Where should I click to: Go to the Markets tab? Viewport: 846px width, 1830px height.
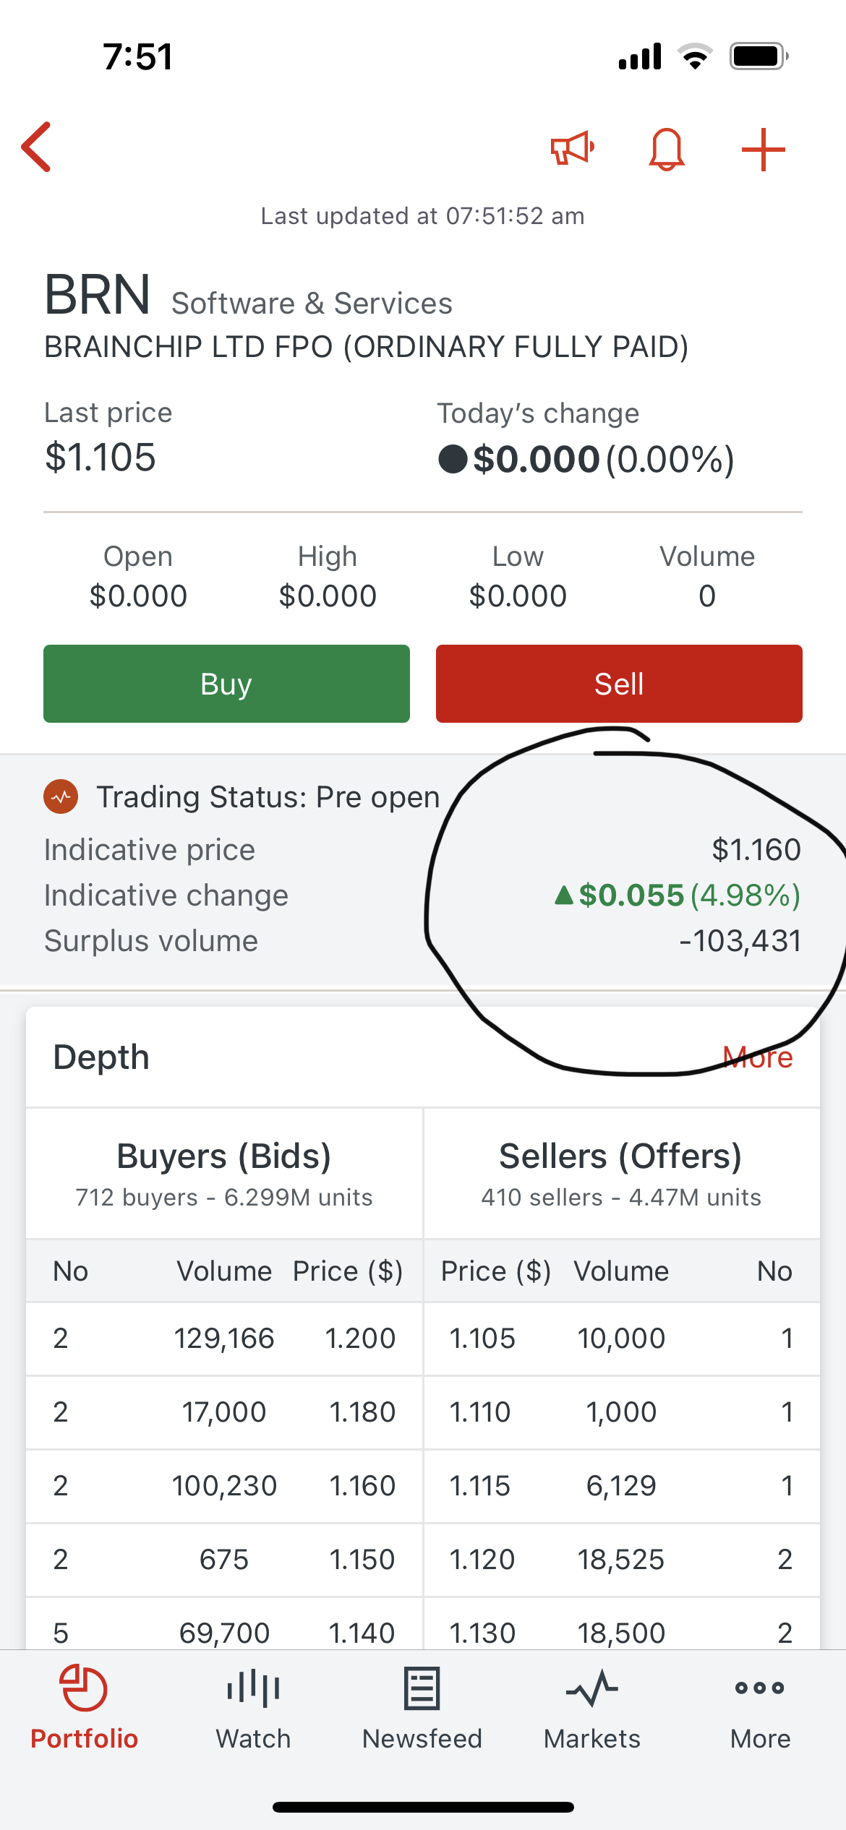click(591, 1707)
